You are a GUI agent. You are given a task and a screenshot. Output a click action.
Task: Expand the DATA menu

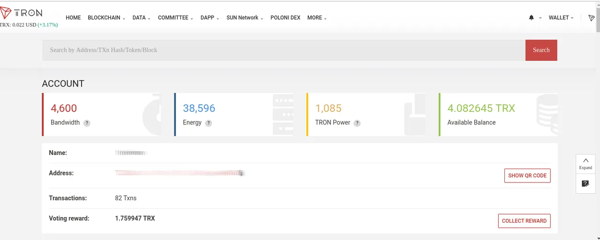point(141,18)
